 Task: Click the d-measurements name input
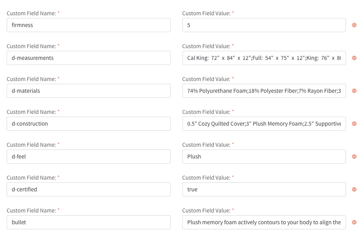point(88,58)
